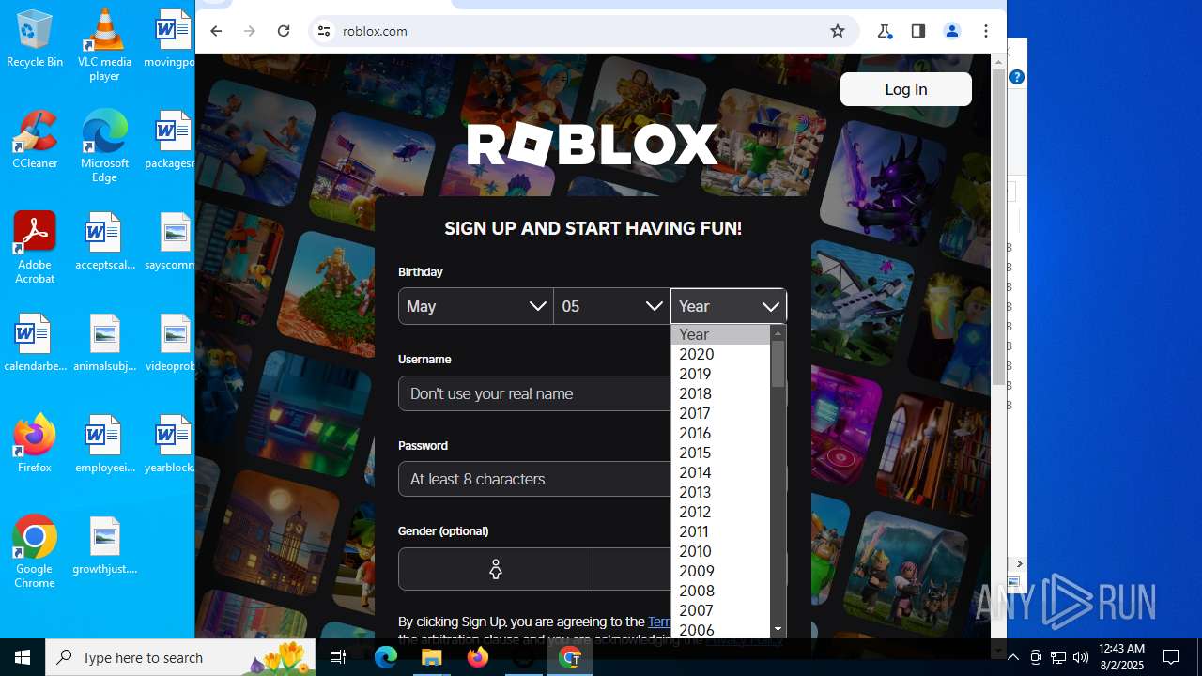Choose 2015 in the year list
Image resolution: width=1202 pixels, height=676 pixels.
(720, 453)
